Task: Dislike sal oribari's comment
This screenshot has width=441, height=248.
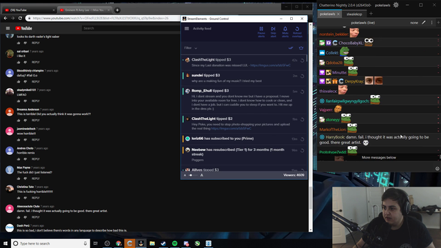Action: pyautogui.click(x=25, y=62)
